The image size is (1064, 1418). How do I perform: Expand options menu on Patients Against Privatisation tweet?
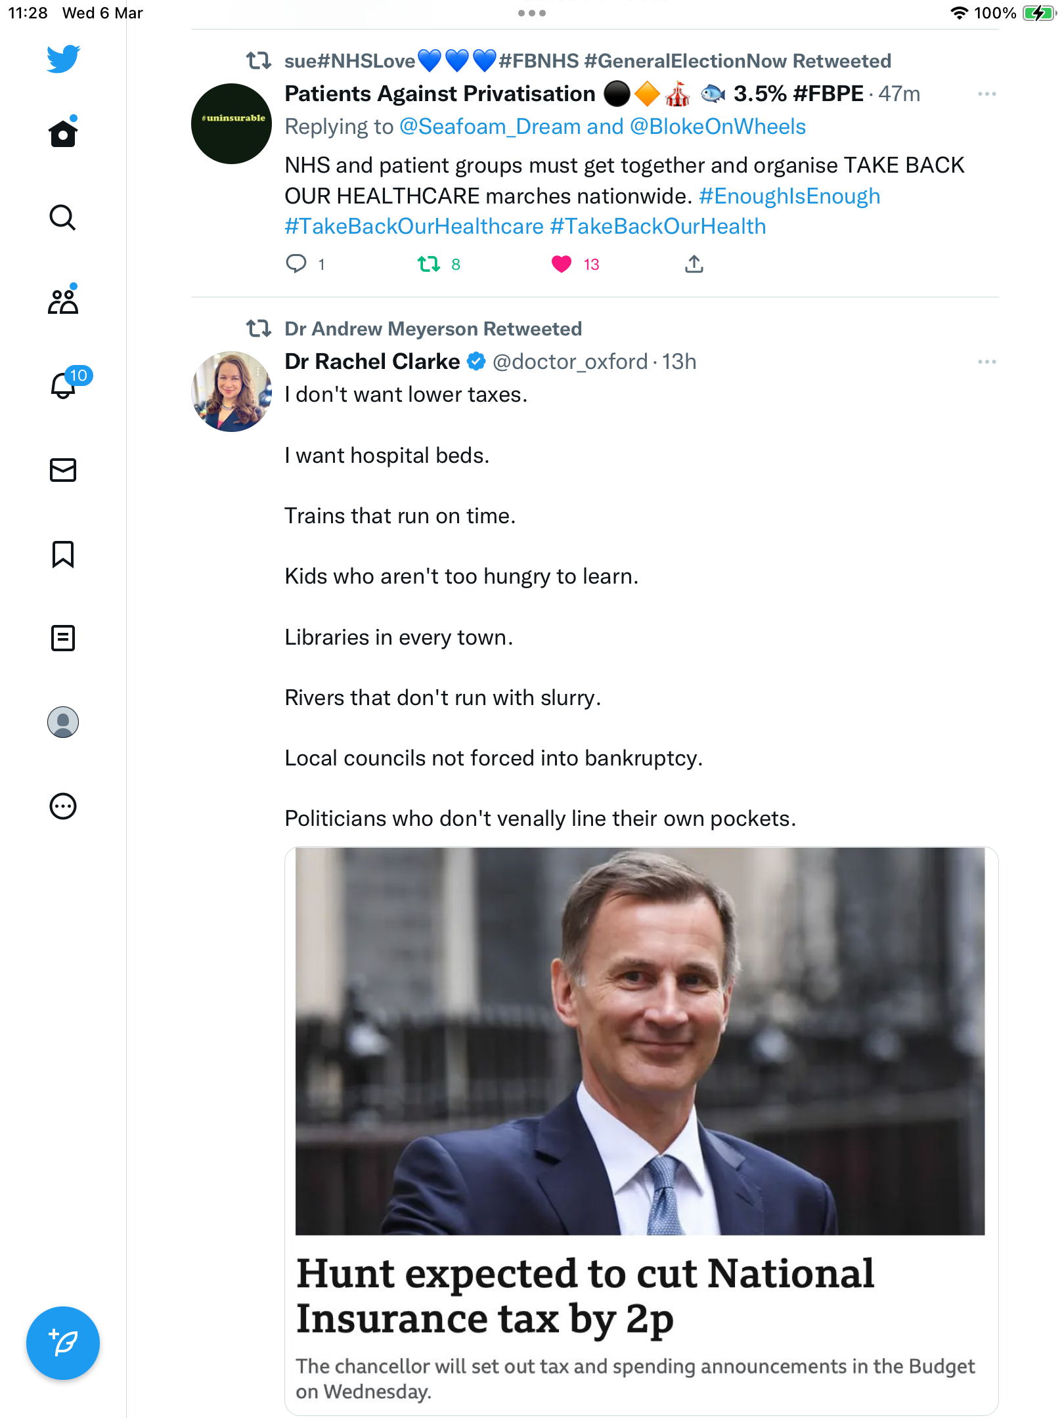pos(986,94)
